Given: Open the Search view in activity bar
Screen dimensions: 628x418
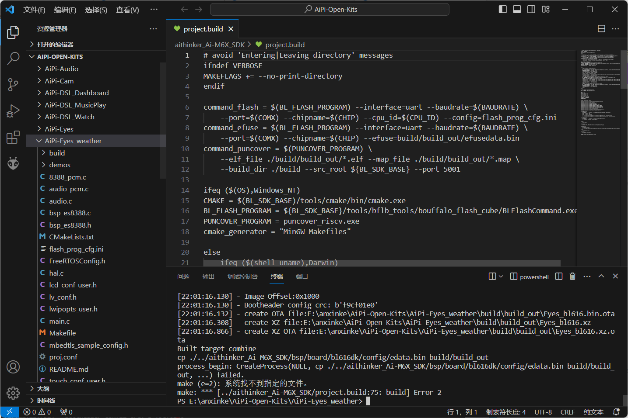Looking at the screenshot, I should pyautogui.click(x=13, y=58).
